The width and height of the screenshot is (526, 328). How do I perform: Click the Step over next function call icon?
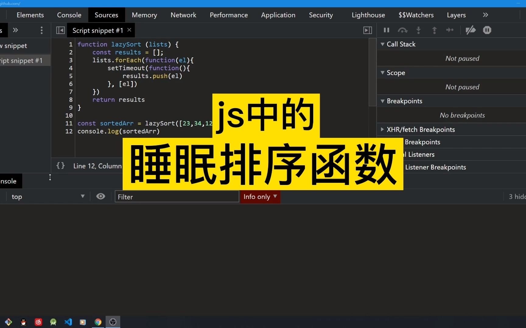tap(402, 30)
